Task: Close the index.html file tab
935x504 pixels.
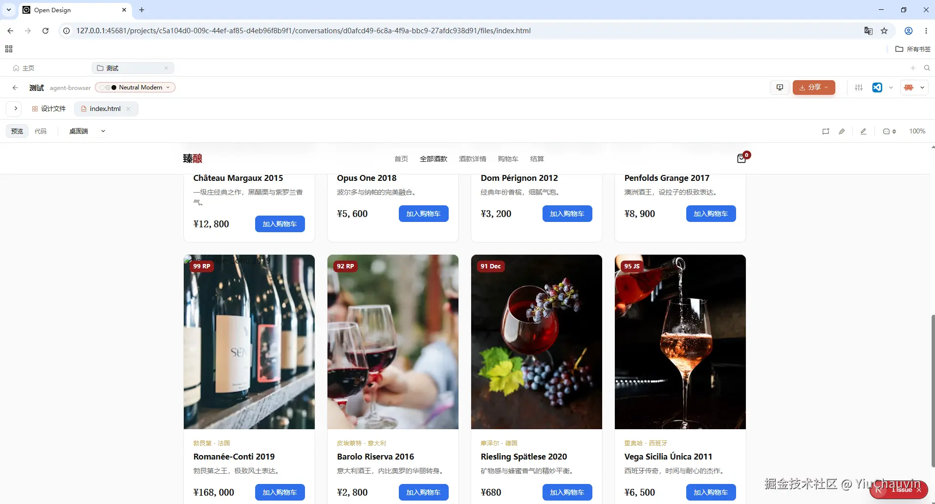Action: pos(129,109)
